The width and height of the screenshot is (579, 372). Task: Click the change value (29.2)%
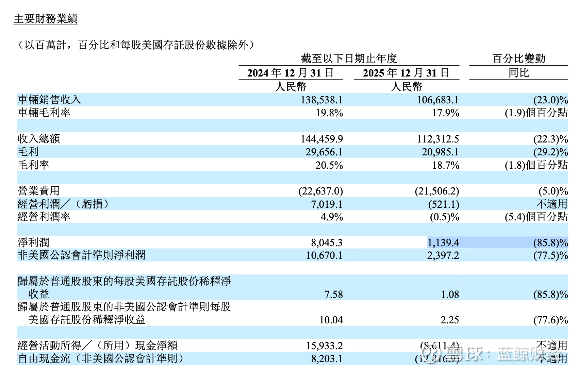point(550,152)
